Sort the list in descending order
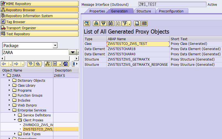 click(103, 23)
